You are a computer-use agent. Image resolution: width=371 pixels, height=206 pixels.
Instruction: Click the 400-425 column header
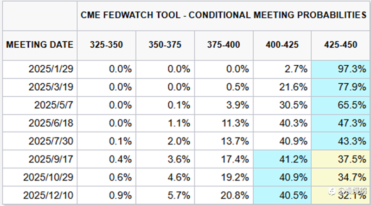(x=282, y=45)
